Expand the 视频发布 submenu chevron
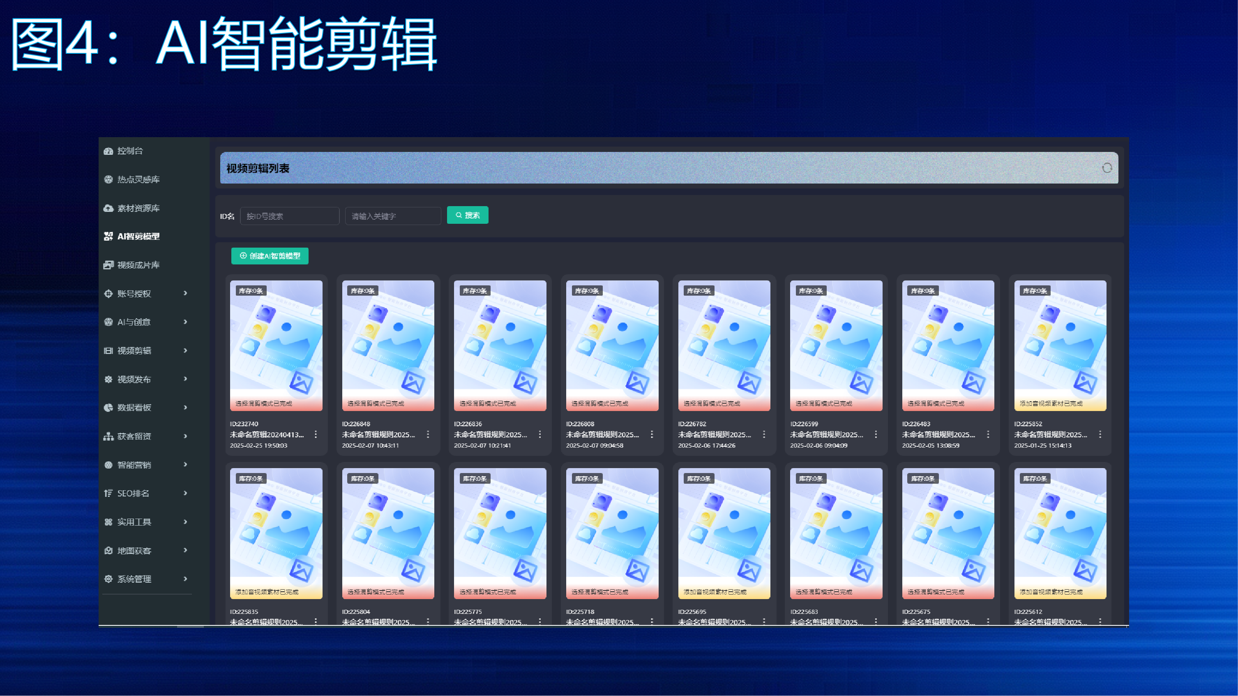Viewport: 1238px width, 696px height. pos(185,379)
